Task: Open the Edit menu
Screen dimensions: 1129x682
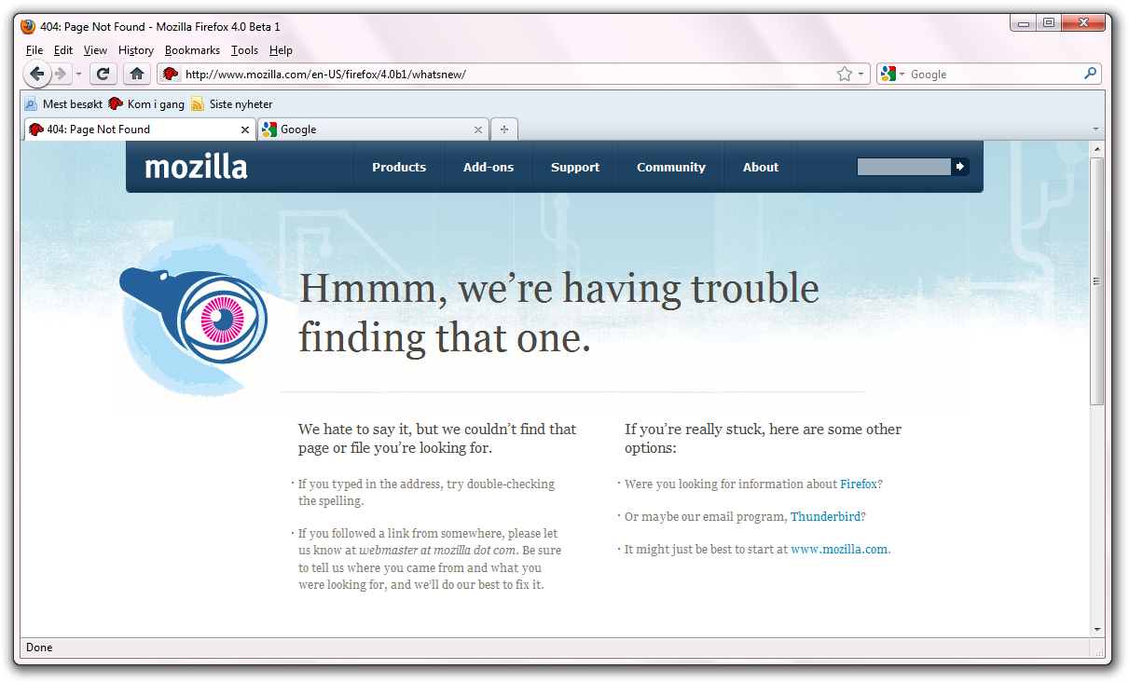Action: pos(63,50)
